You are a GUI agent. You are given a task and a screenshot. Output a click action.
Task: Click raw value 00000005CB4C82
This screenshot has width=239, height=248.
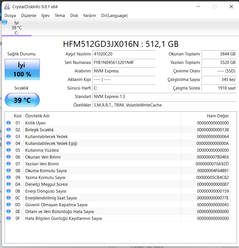coord(212,178)
